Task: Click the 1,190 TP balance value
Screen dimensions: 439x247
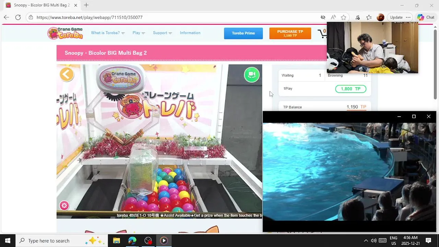Action: pyautogui.click(x=356, y=107)
